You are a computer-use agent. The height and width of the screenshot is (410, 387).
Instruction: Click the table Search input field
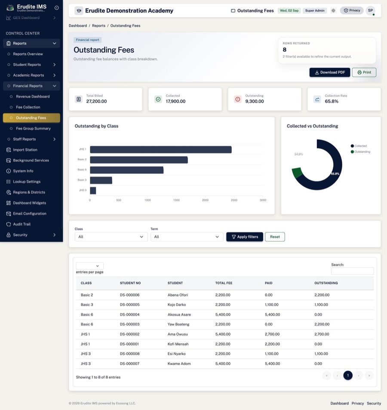(x=352, y=271)
